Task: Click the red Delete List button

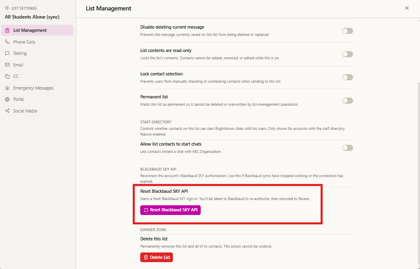Action: point(156,257)
